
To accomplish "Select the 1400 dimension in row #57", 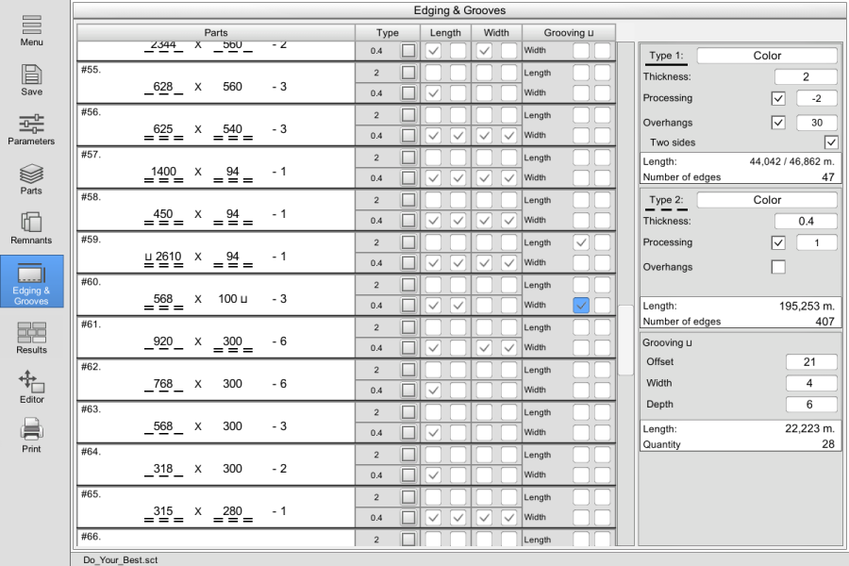I will 163,171.
